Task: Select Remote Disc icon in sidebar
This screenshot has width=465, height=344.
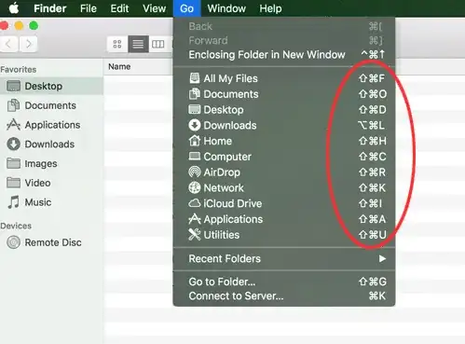Action: tap(13, 242)
